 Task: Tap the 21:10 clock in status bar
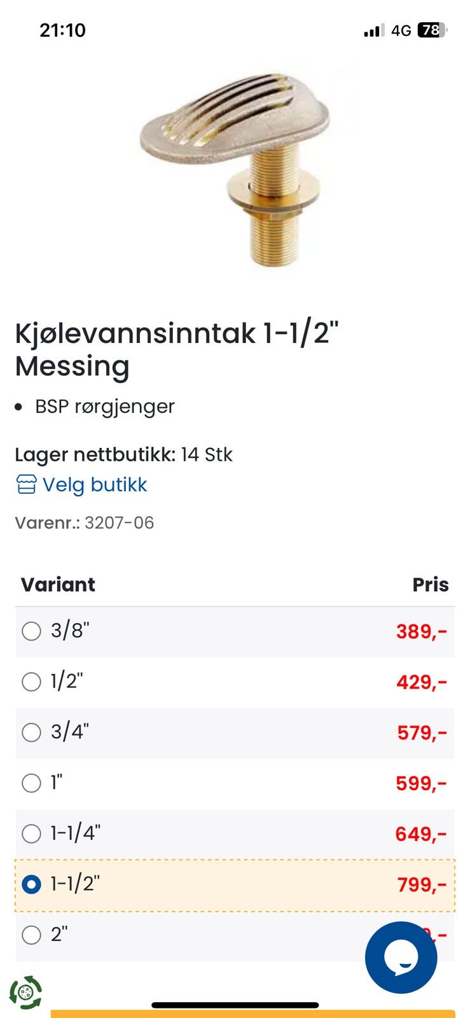[62, 30]
